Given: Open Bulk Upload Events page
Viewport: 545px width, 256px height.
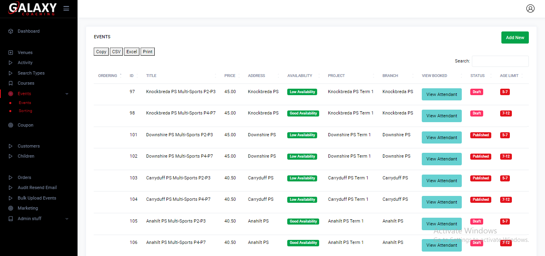Looking at the screenshot, I should click(x=37, y=198).
